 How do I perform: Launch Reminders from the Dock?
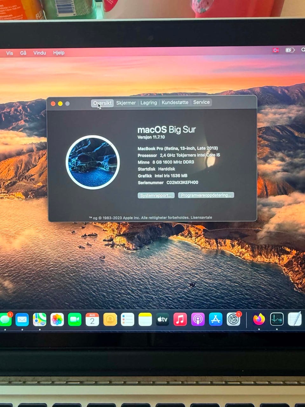pos(127,320)
